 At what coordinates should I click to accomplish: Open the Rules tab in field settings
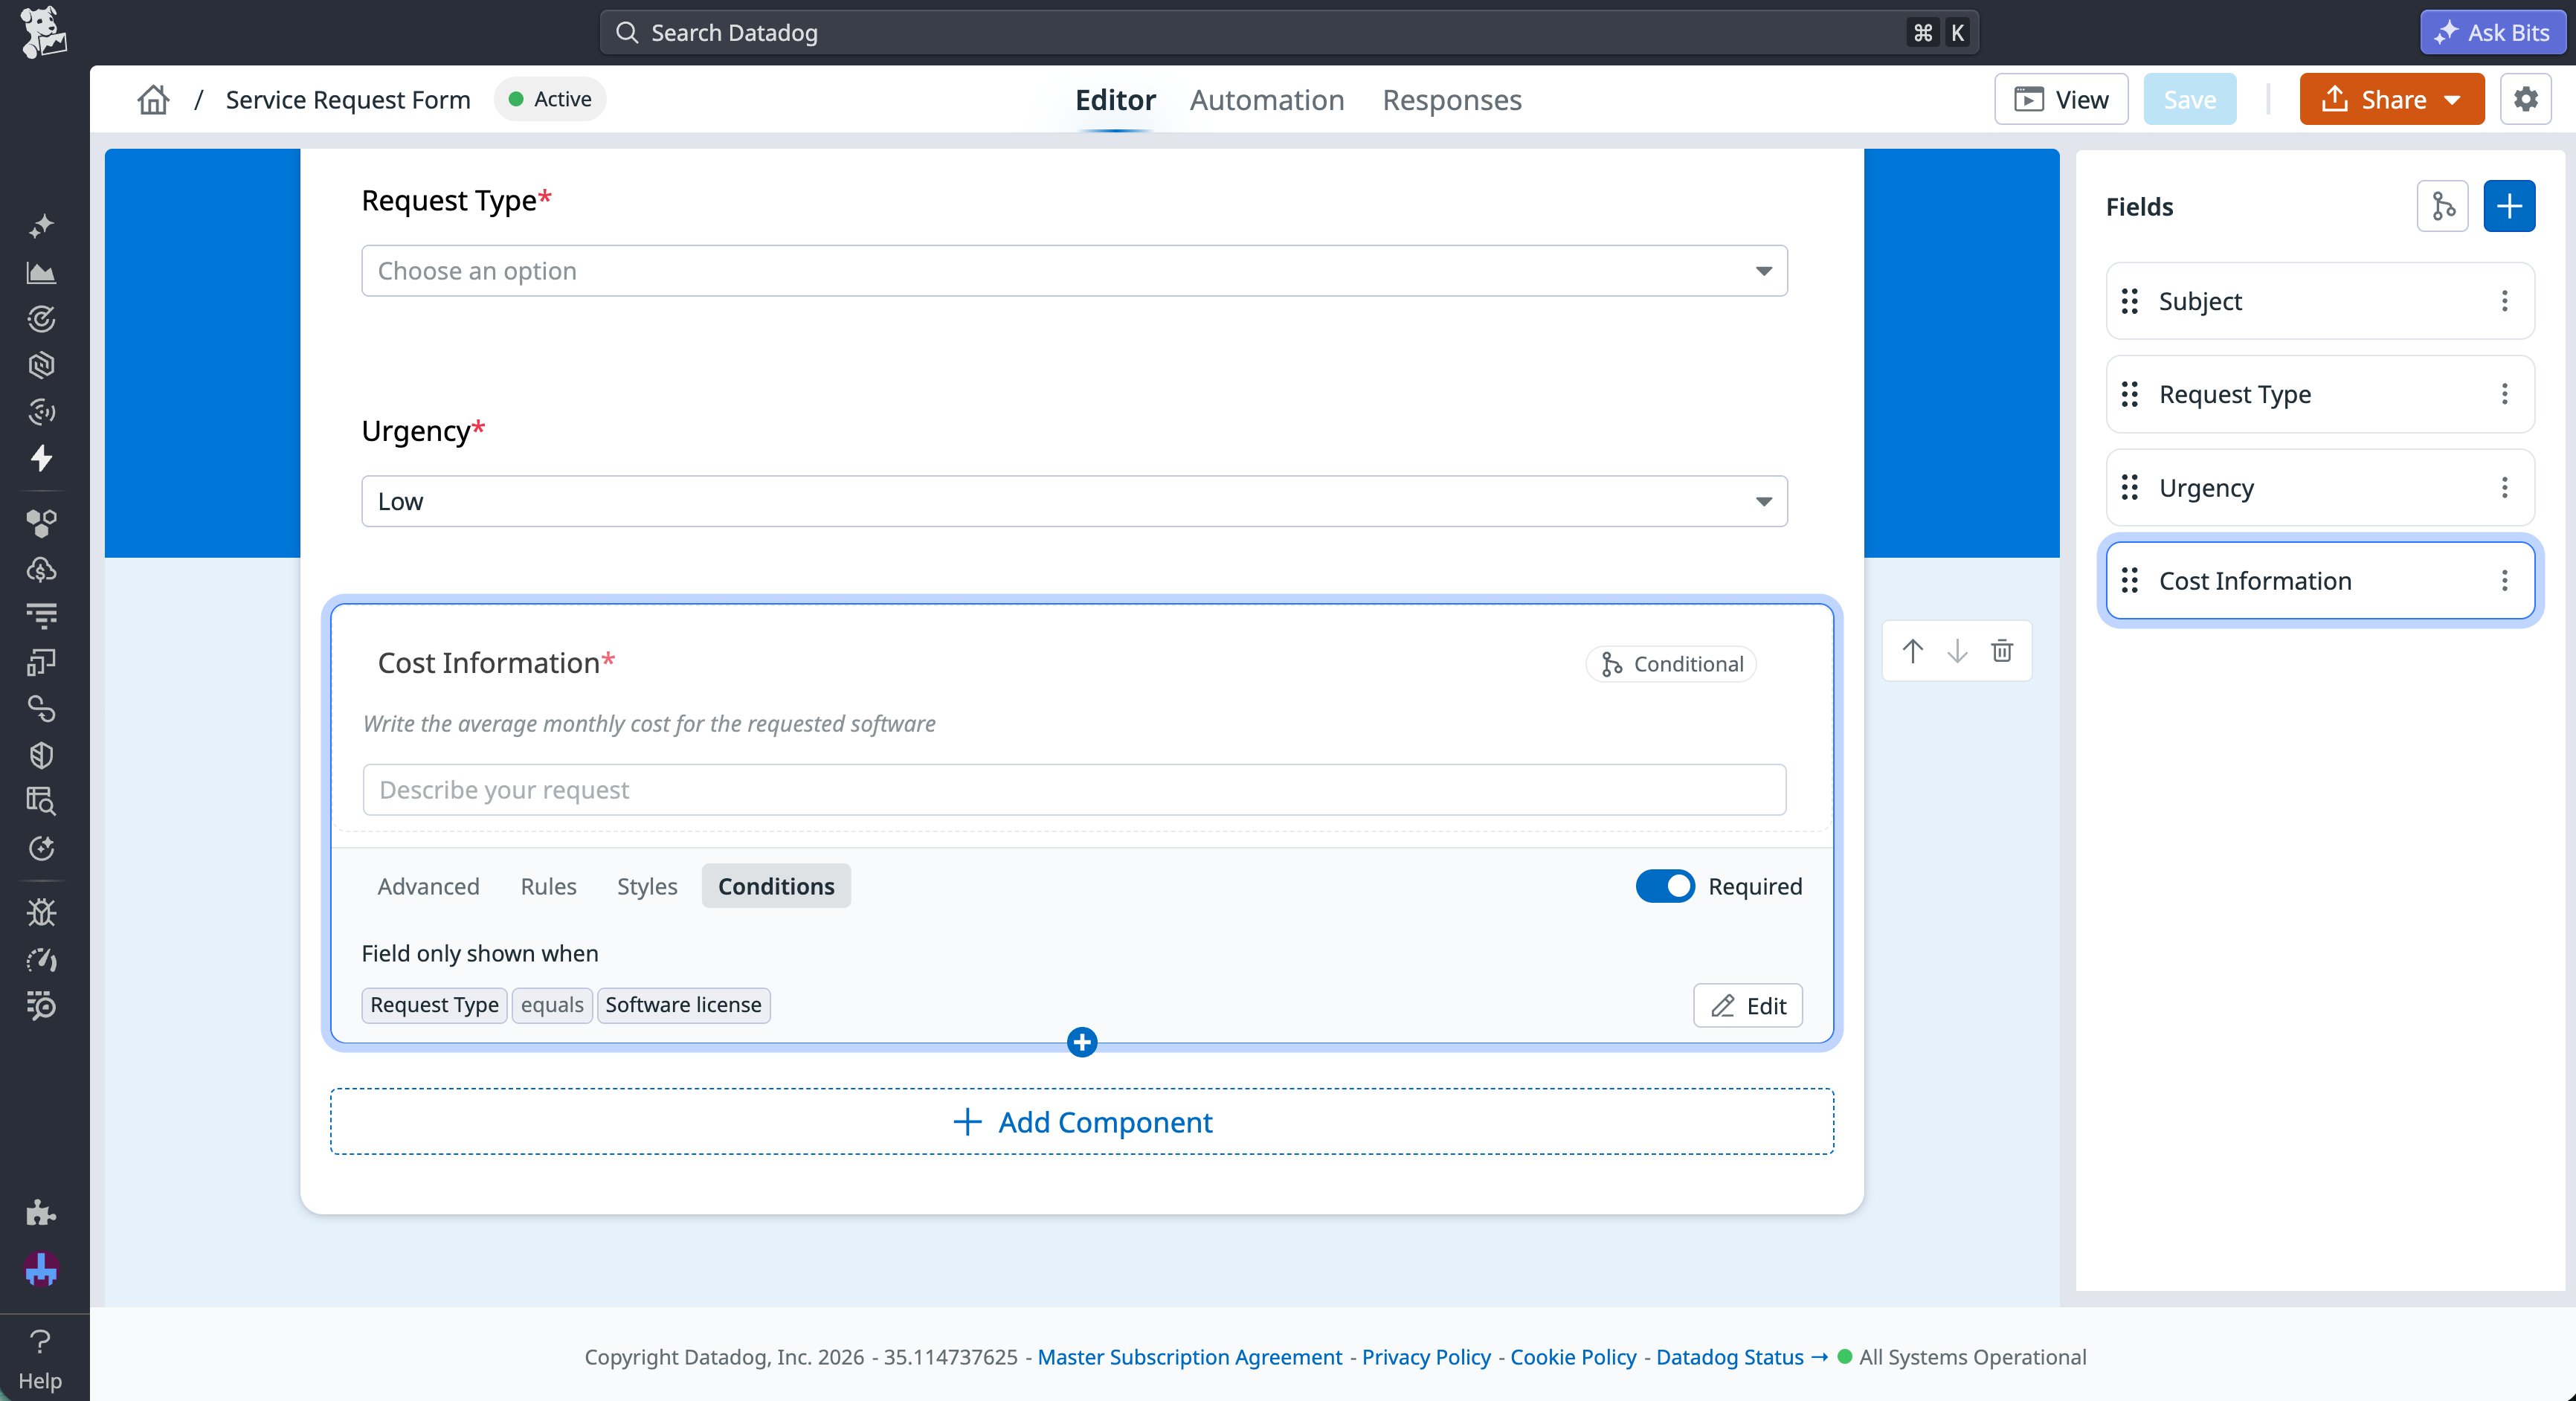click(x=548, y=886)
